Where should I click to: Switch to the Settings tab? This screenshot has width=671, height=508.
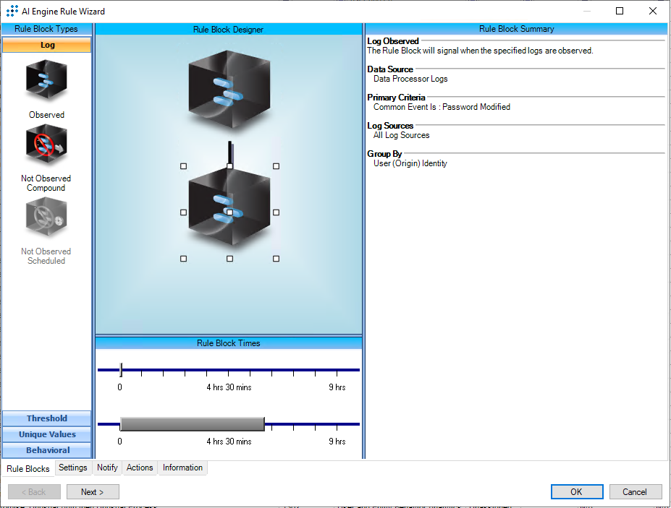pyautogui.click(x=72, y=468)
